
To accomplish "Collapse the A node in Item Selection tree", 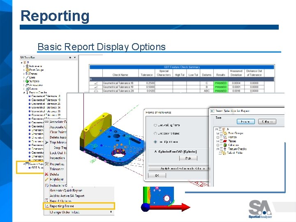I will (217, 129).
